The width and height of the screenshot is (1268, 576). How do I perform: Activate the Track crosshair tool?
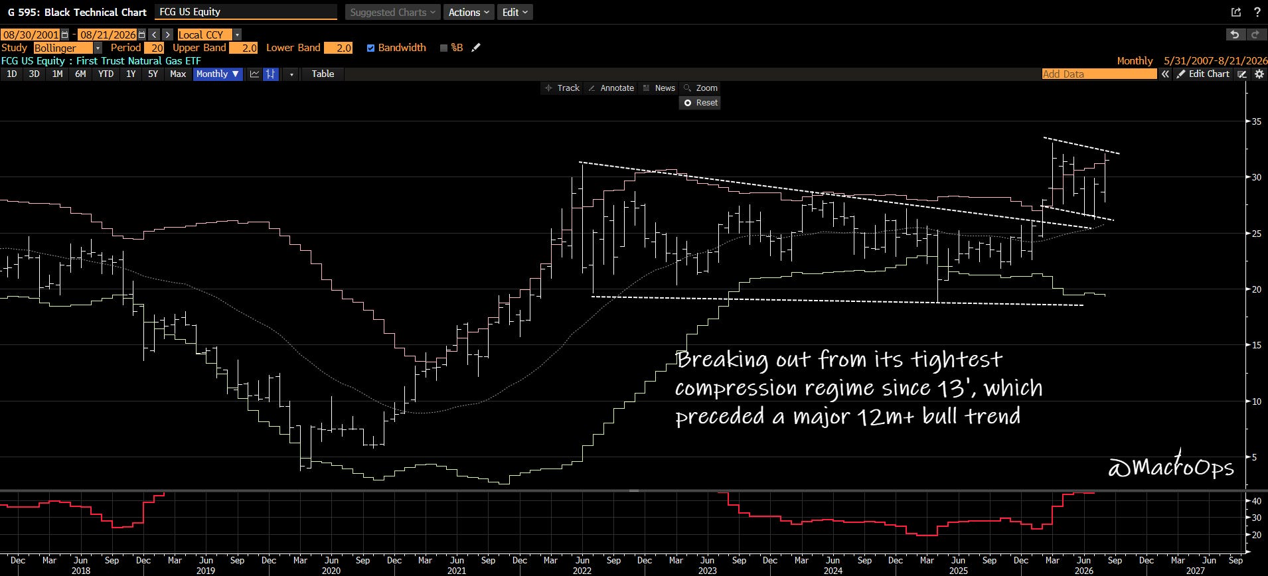click(562, 88)
